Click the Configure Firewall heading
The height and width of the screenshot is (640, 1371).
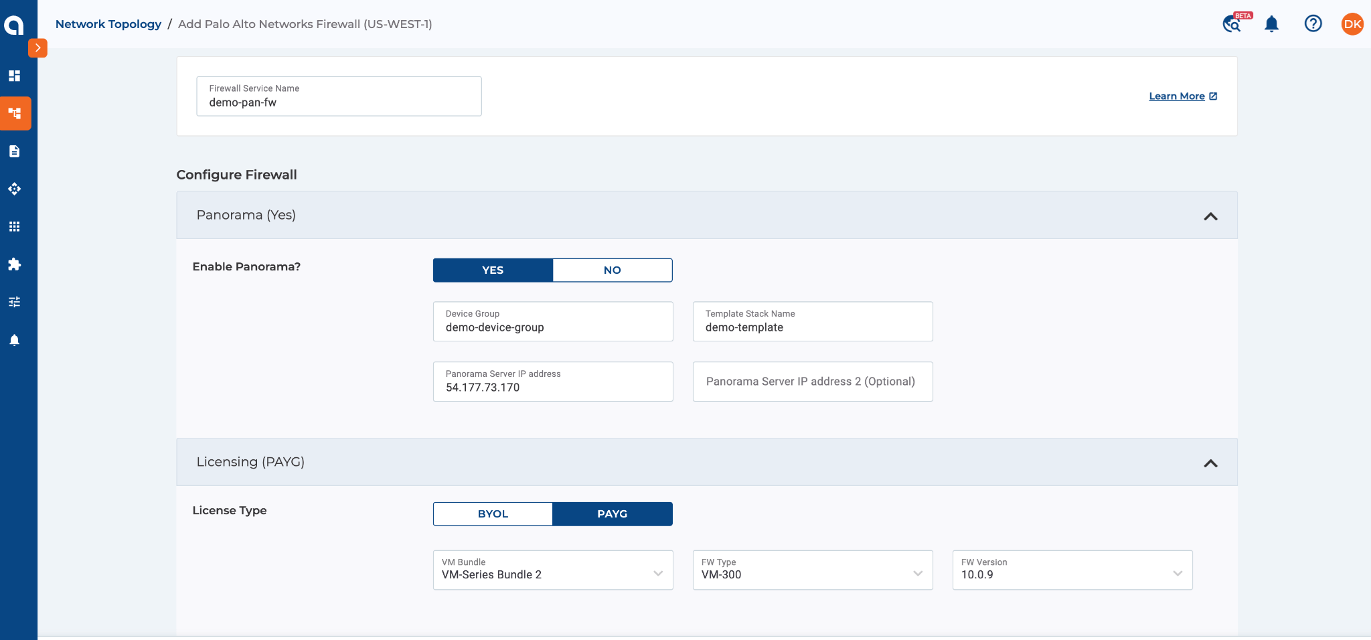click(x=236, y=175)
